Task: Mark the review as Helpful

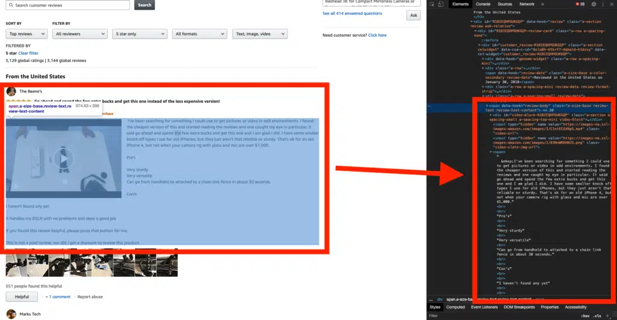Action: pyautogui.click(x=22, y=297)
